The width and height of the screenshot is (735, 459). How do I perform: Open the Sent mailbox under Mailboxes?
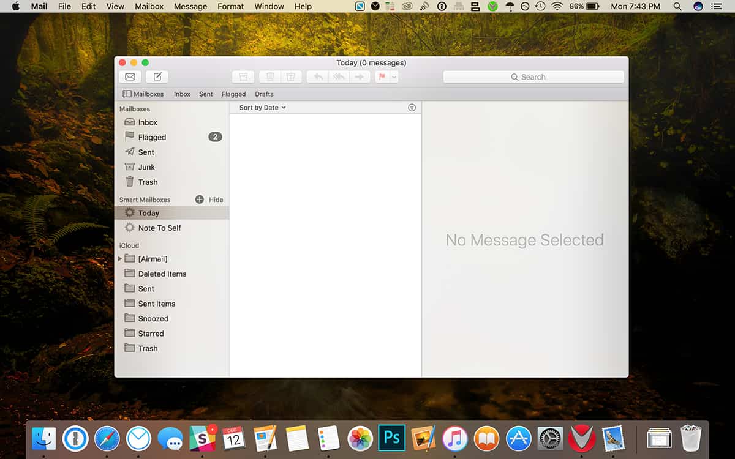(171, 152)
